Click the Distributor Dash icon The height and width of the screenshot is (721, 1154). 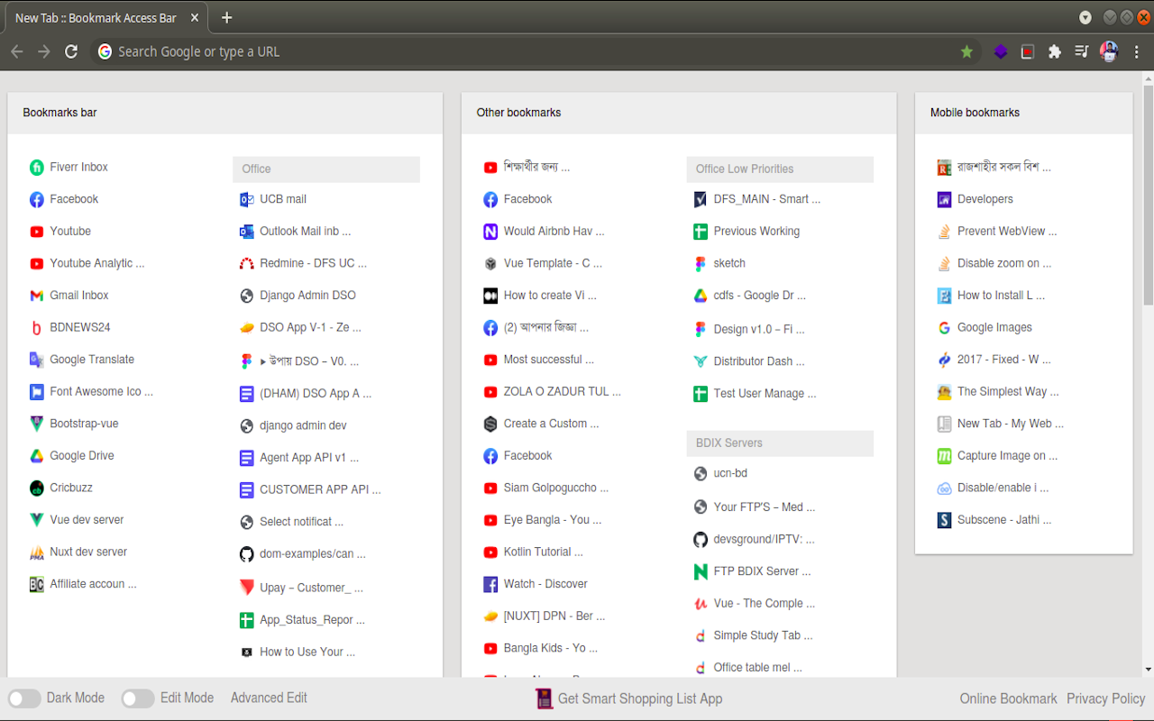click(x=701, y=361)
